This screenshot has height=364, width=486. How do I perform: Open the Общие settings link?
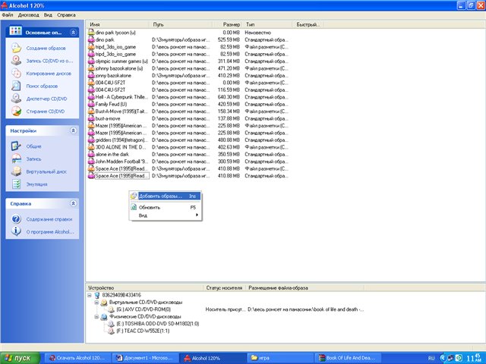click(34, 146)
